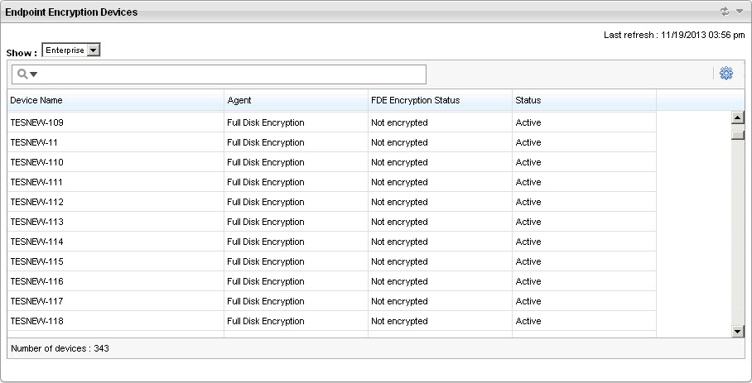Click the TESNEW-115 device name
This screenshot has width=752, height=383.
pos(37,261)
